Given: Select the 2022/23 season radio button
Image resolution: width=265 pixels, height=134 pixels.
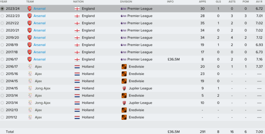Looking at the screenshot, I should [2, 16].
